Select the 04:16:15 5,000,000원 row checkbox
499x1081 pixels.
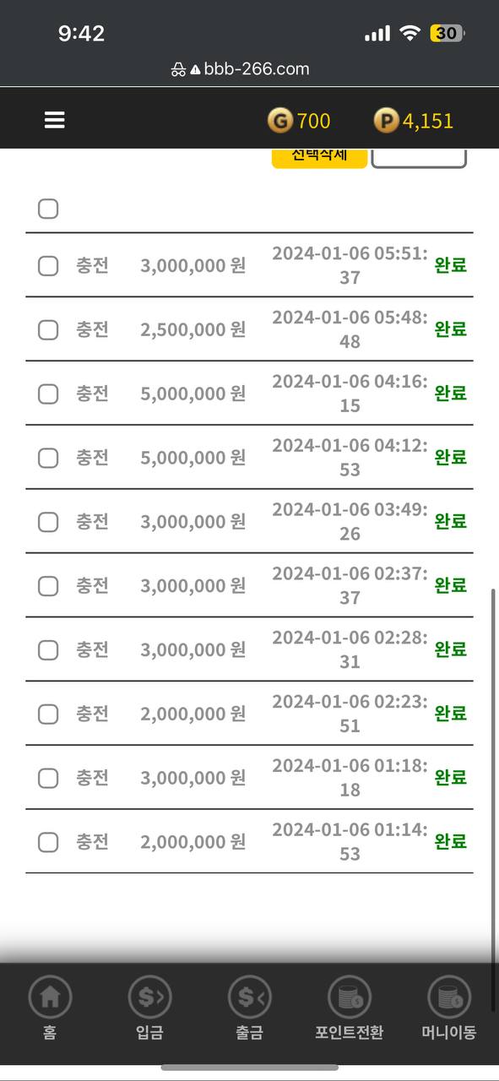[x=48, y=394]
